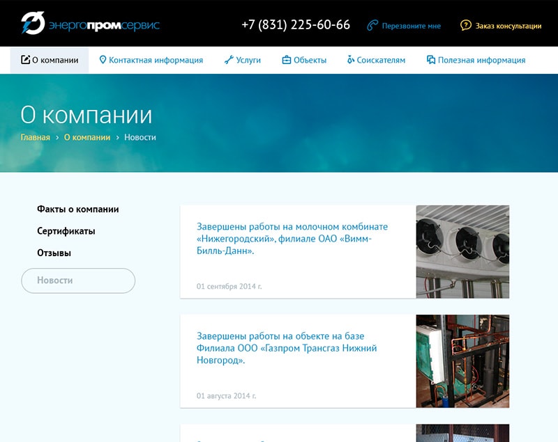This screenshot has height=442, width=558.
Task: Open the Контактная информация menu item
Action: [156, 60]
